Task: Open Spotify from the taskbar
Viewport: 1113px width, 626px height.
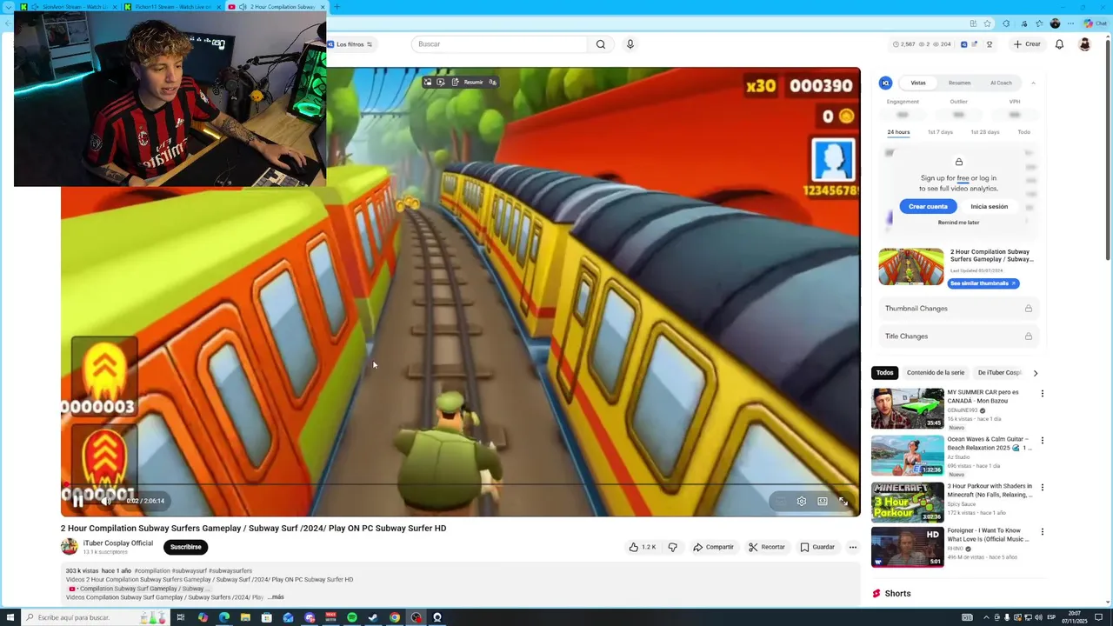Action: point(352,617)
